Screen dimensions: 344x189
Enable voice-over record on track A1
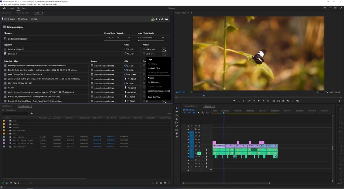(206, 150)
